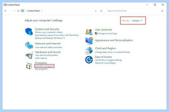169x112 pixels.
Task: Click Change date, time, or number formats
Action: (x=112, y=52)
